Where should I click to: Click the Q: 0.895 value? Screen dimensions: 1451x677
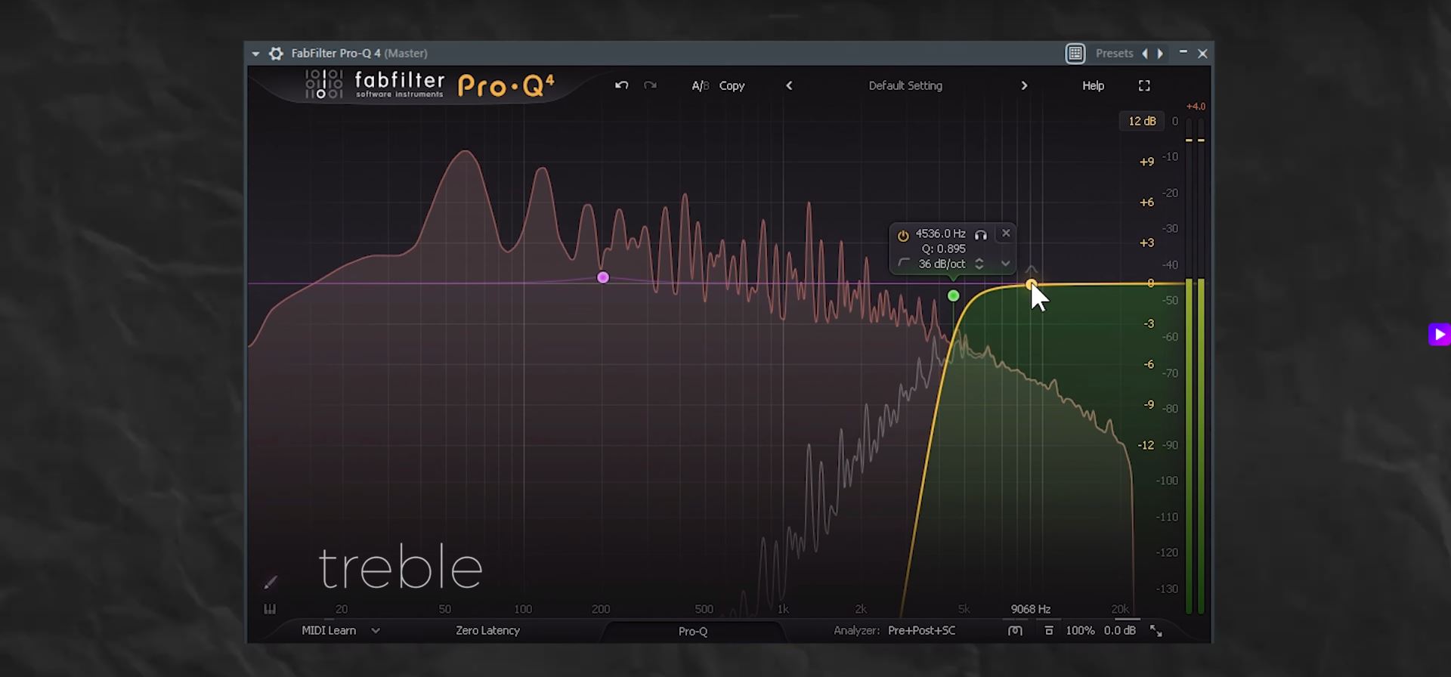(x=943, y=249)
